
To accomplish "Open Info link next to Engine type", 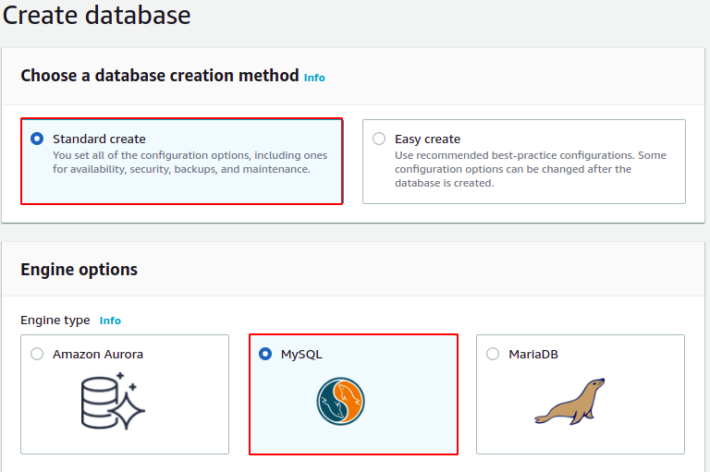I will tap(110, 321).
